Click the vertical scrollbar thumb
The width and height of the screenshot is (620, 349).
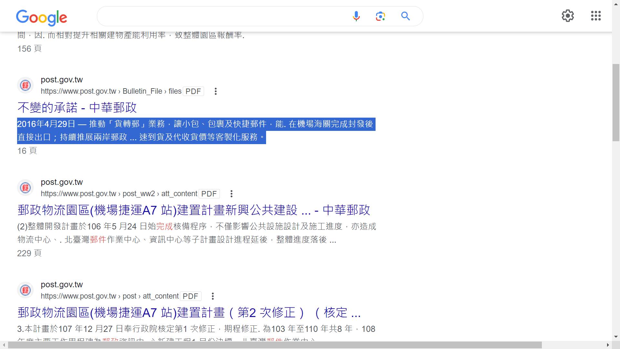coord(616,102)
